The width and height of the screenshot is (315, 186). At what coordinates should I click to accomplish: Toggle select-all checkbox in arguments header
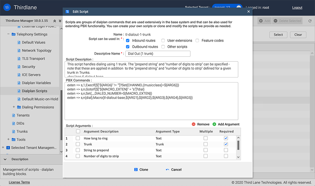tap(78, 131)
